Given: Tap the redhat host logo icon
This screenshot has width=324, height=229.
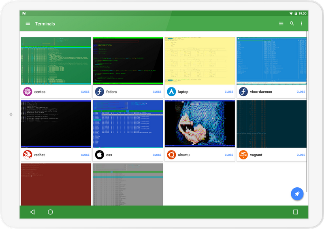Looking at the screenshot, I should 28,155.
